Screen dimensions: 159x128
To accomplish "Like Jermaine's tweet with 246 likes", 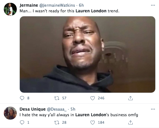I will coord(92,98).
